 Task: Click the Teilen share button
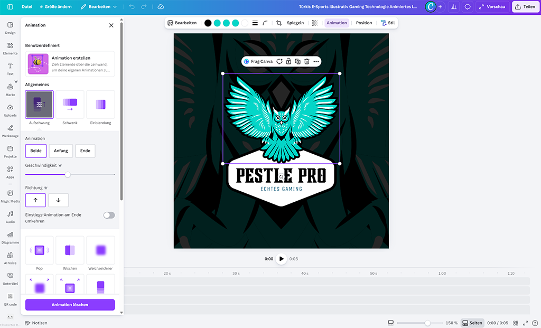click(526, 6)
